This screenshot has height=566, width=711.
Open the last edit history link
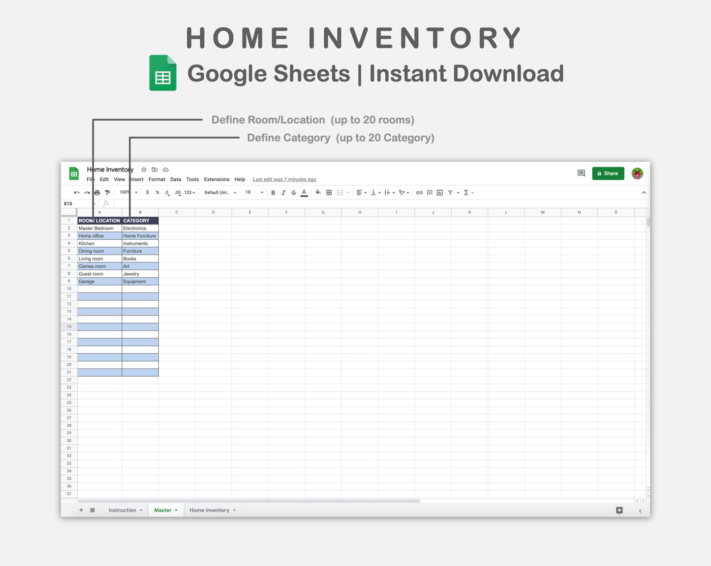click(284, 179)
